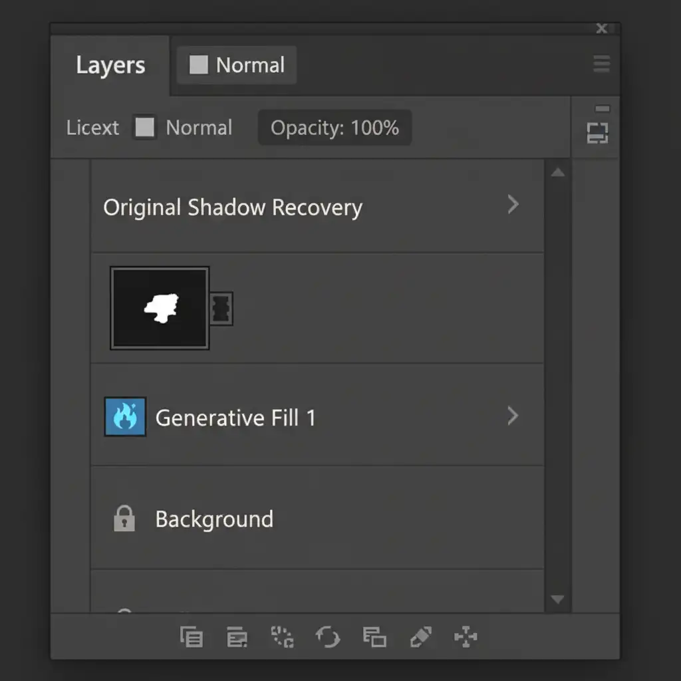Select the Background layer name
The width and height of the screenshot is (681, 681).
tap(214, 519)
